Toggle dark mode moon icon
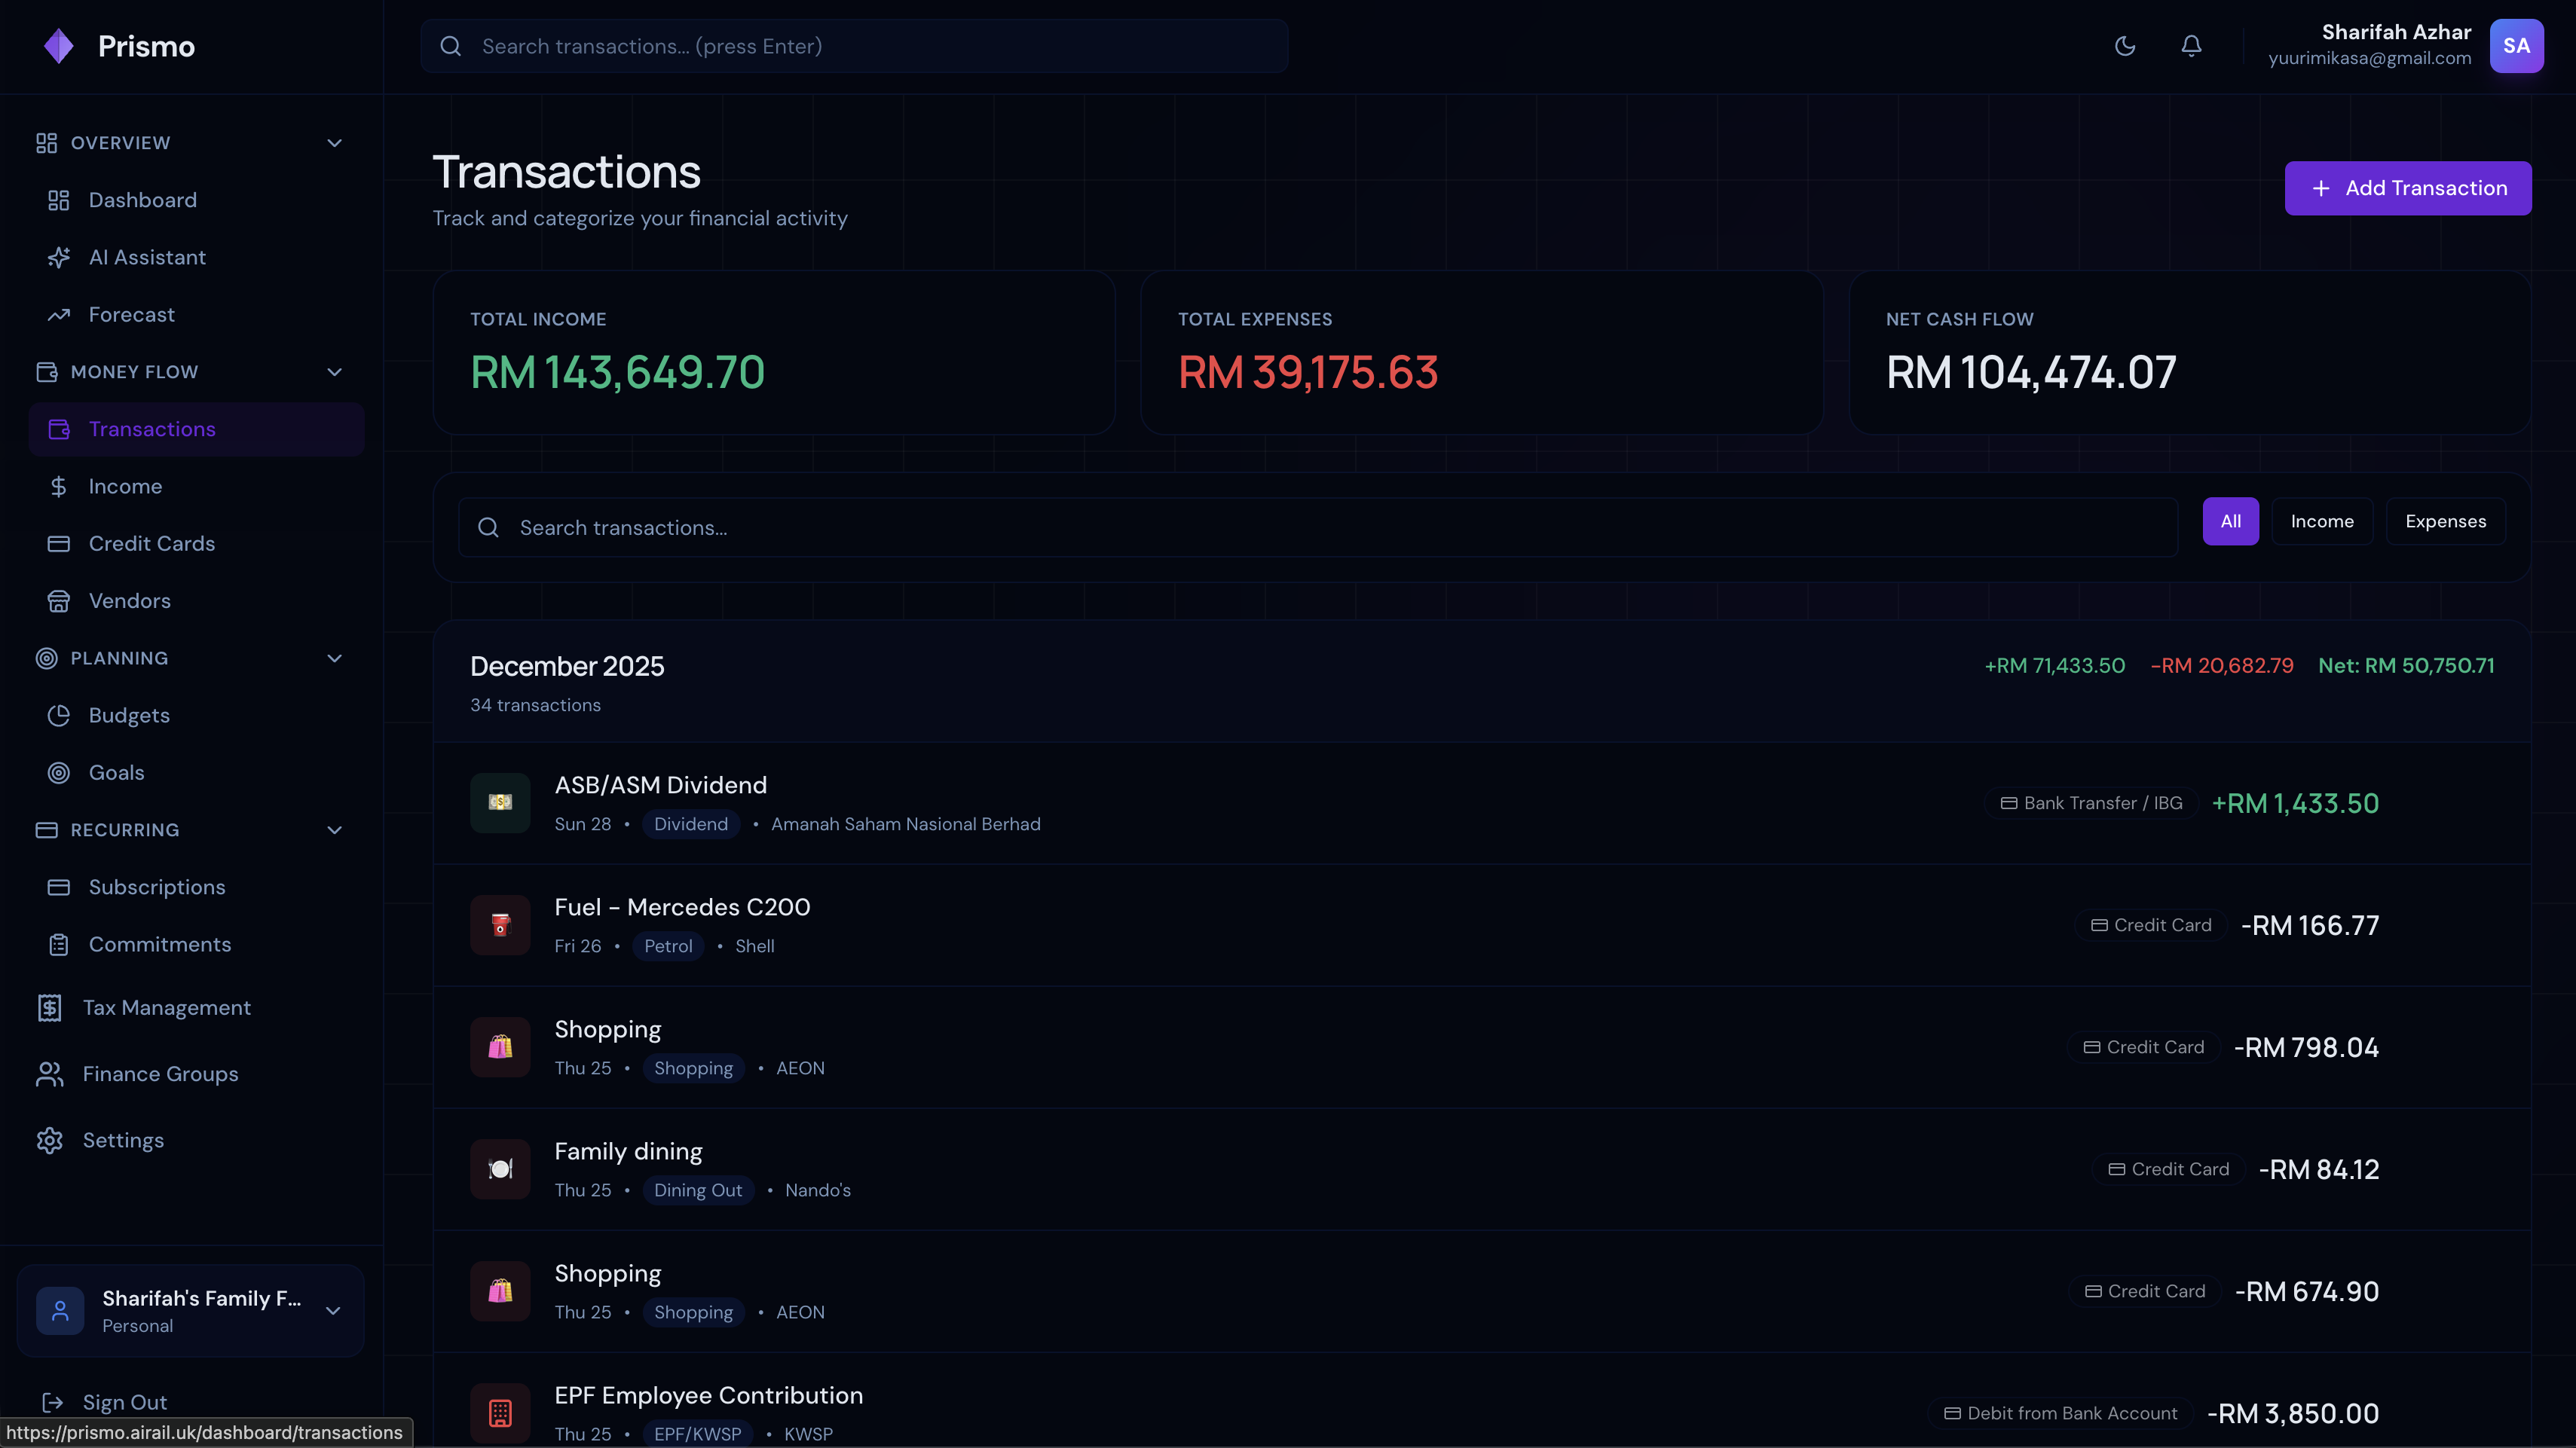2576x1448 pixels. click(2125, 46)
